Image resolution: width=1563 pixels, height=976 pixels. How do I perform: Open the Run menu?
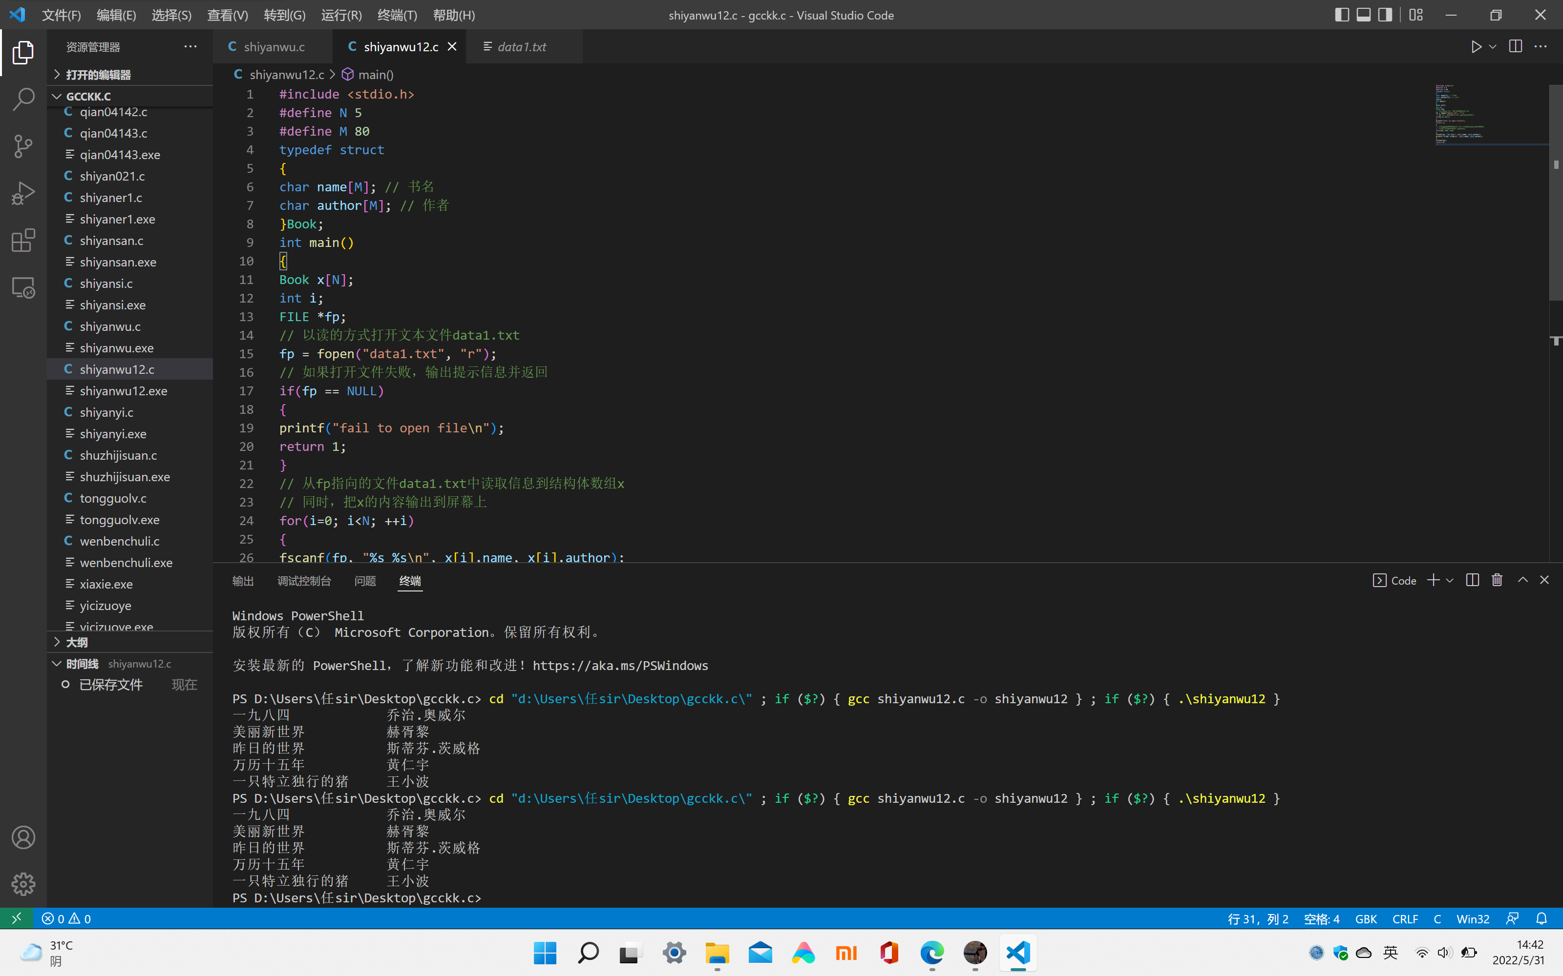click(341, 15)
